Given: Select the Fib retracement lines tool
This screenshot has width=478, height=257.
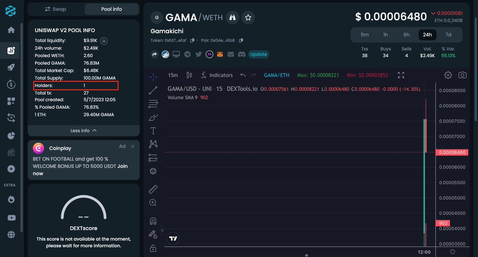Looking at the screenshot, I should click(153, 104).
